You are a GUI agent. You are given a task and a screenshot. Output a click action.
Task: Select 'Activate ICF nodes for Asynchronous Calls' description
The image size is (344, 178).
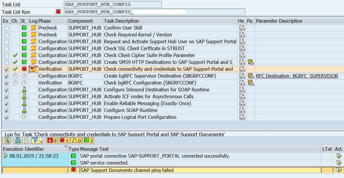pos(149,96)
